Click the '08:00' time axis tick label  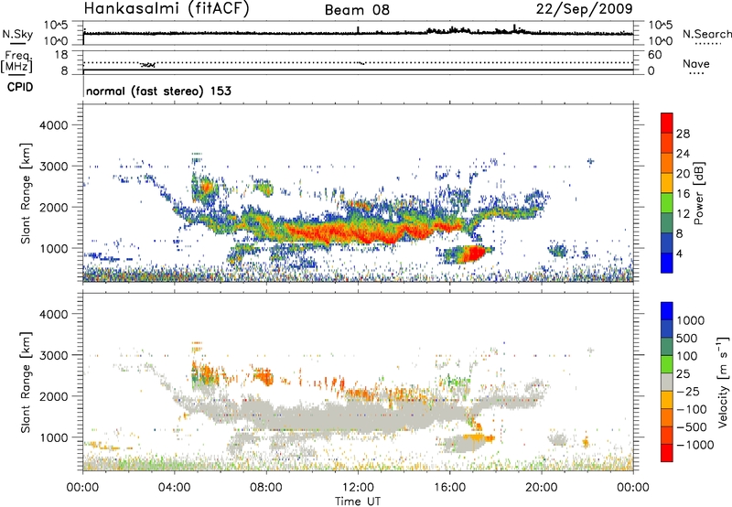pyautogui.click(x=266, y=488)
